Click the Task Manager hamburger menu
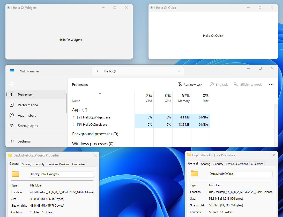This screenshot has height=217, width=283. coord(11,84)
